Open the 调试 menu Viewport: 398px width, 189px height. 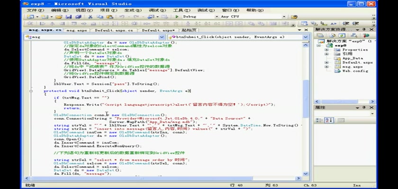157,10
